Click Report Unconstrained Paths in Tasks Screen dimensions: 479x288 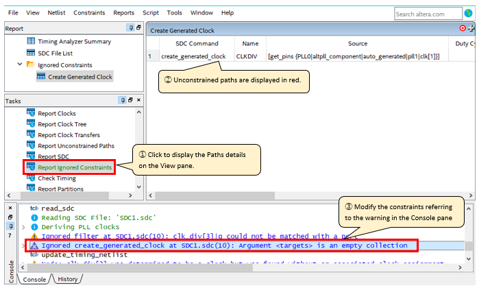click(x=75, y=145)
